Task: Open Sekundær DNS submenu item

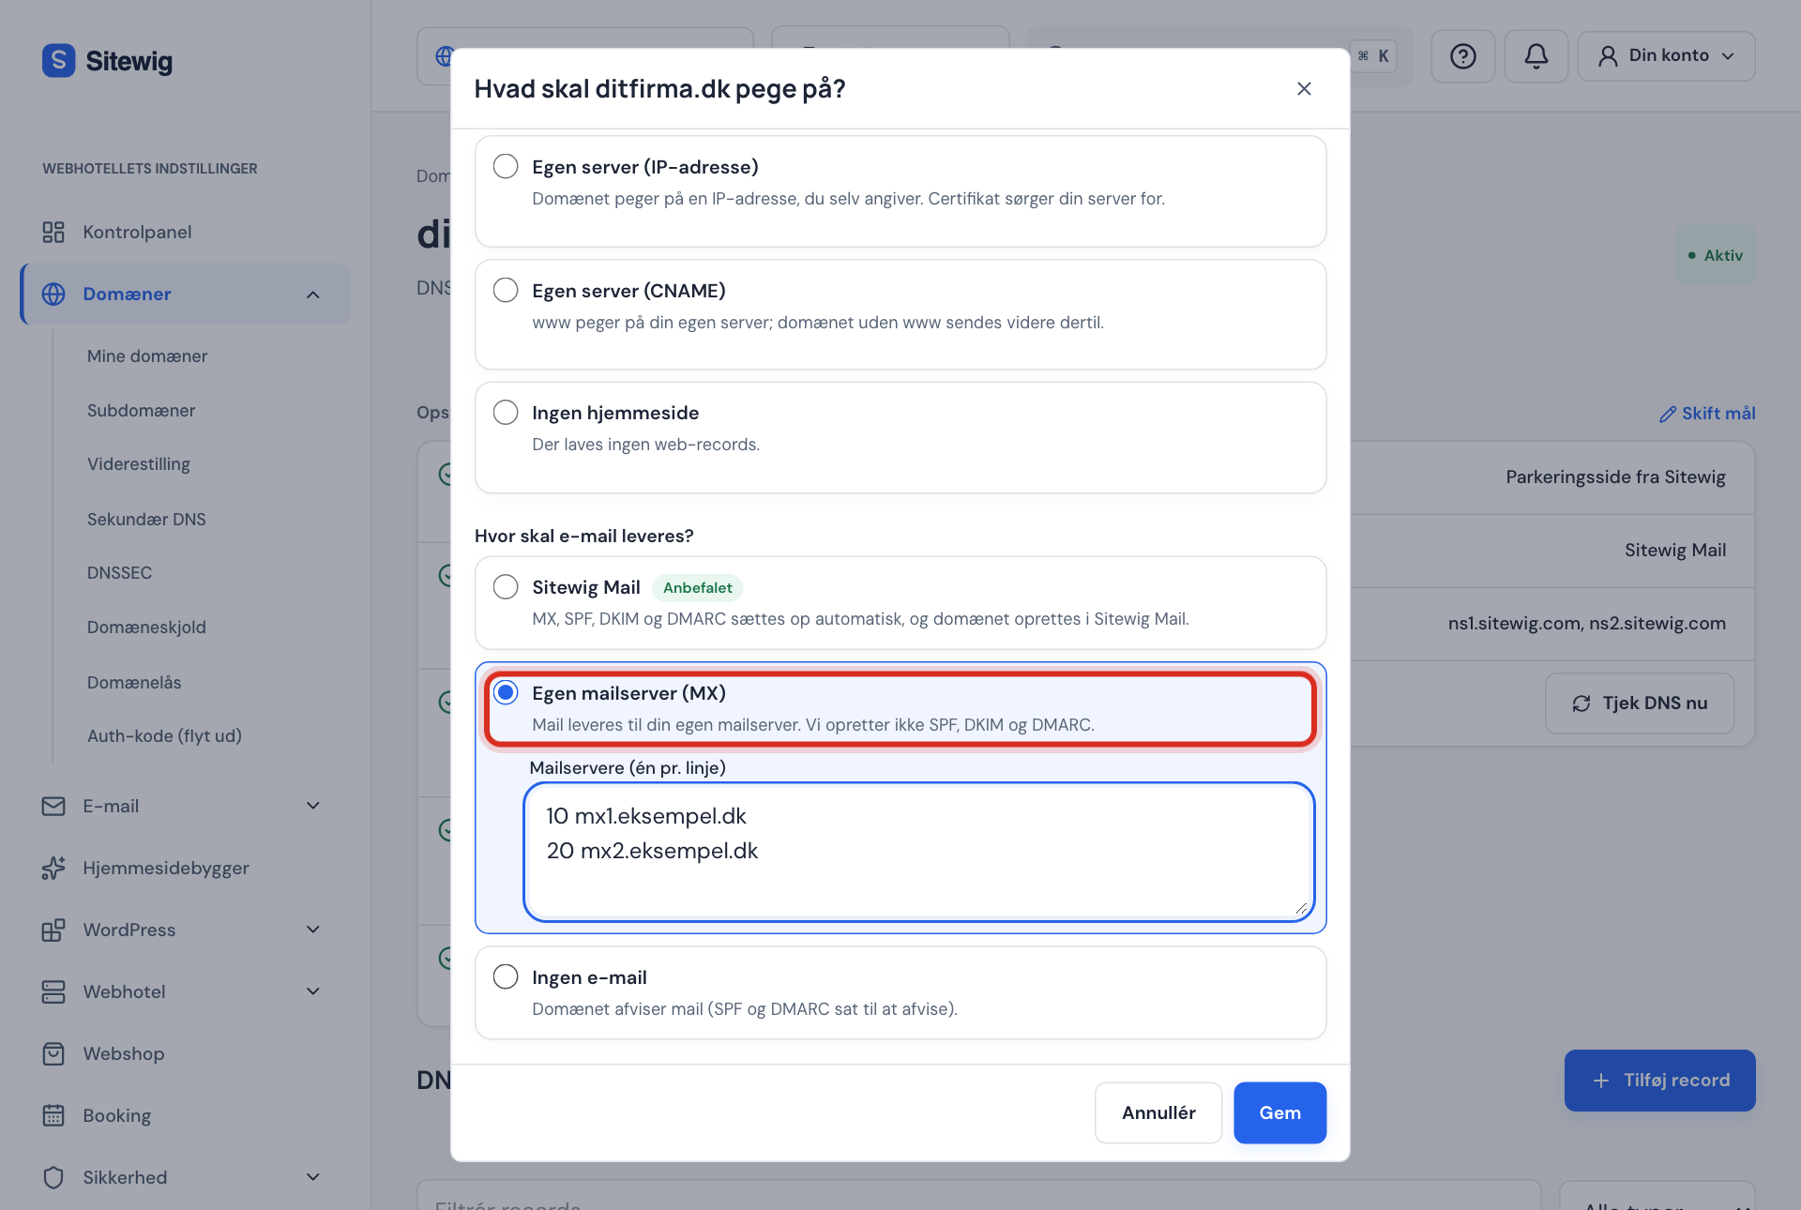Action: point(146,520)
